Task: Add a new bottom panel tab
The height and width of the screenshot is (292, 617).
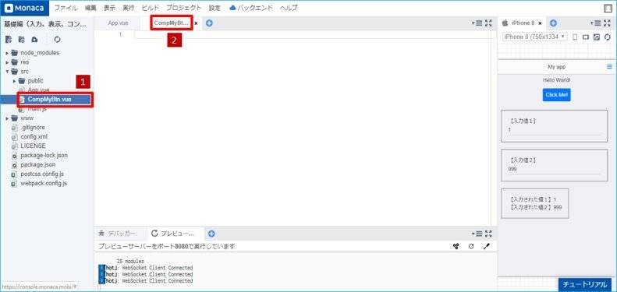Action: (x=211, y=234)
